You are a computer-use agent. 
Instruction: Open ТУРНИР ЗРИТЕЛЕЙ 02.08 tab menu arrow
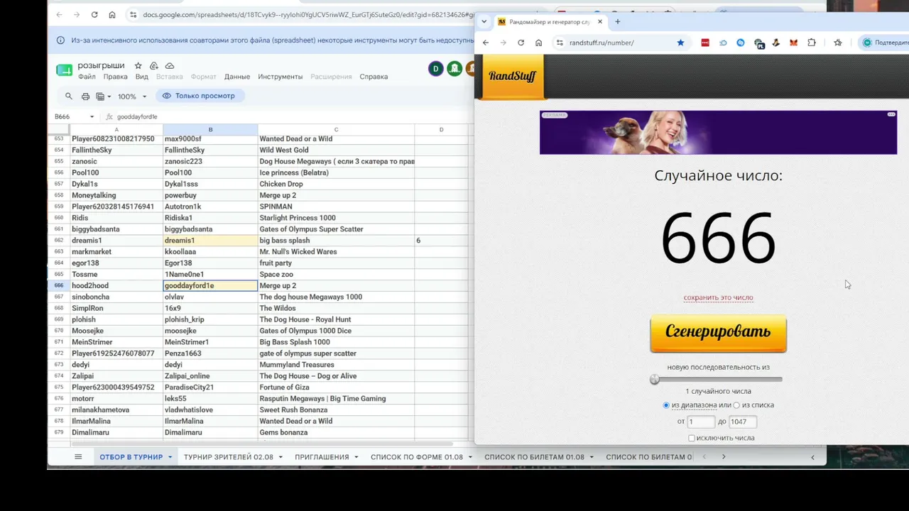pyautogui.click(x=281, y=457)
